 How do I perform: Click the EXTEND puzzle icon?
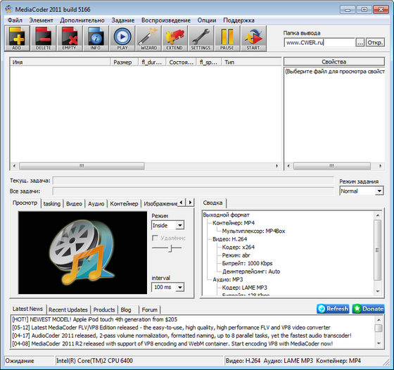[174, 39]
